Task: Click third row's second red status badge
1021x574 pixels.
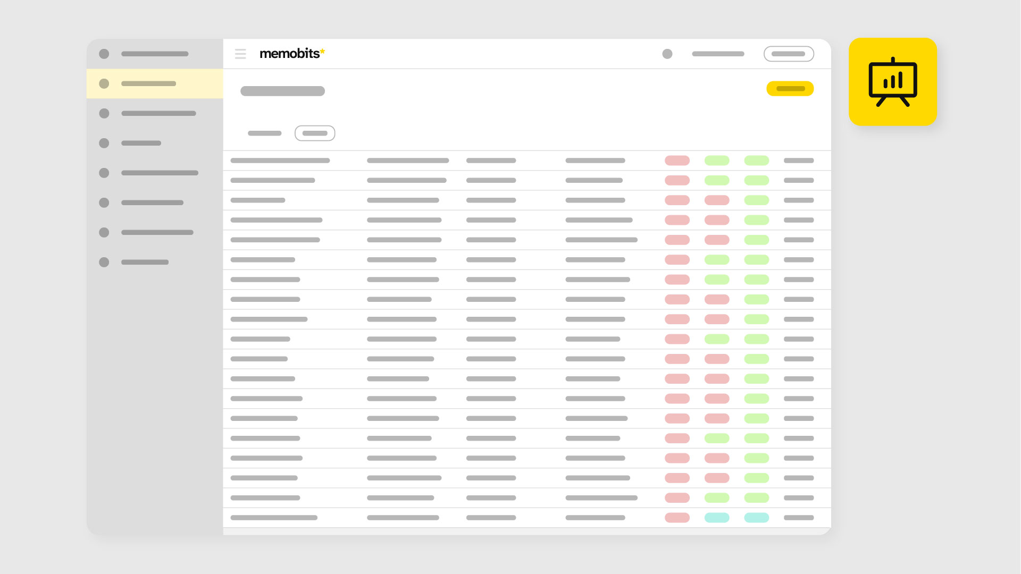Action: [x=716, y=200]
